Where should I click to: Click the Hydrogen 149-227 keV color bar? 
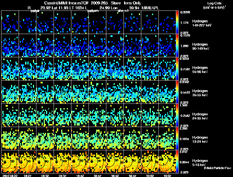177,22
